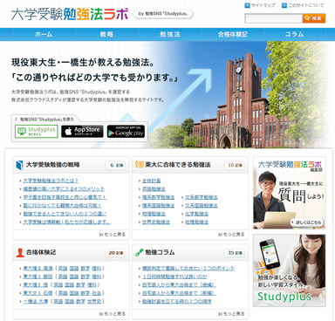The image size is (335, 321).
Task: Open the 質問しよう editorial banner
Action: click(x=290, y=193)
